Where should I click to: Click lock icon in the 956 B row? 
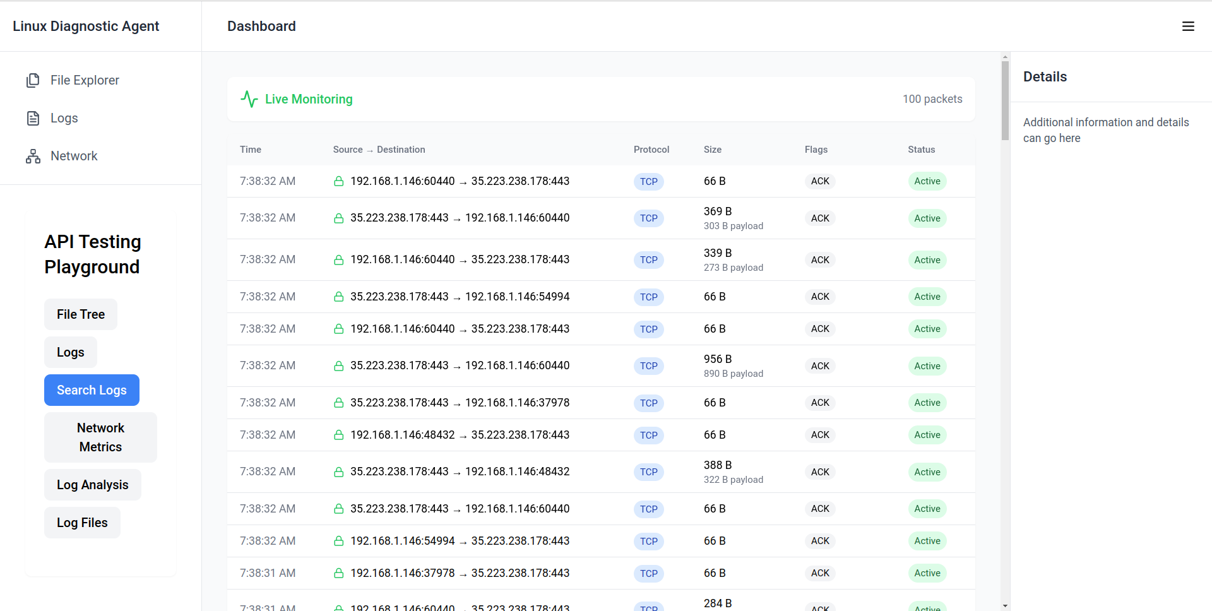(339, 366)
